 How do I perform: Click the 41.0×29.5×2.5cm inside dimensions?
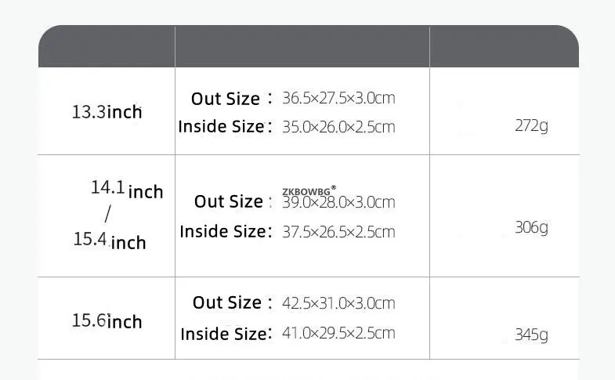click(x=338, y=333)
